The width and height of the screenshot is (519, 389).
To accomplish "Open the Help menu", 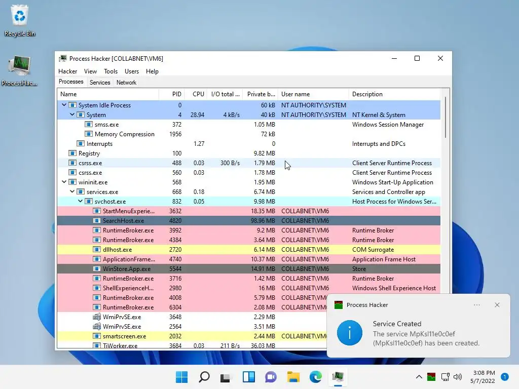I will [x=152, y=71].
